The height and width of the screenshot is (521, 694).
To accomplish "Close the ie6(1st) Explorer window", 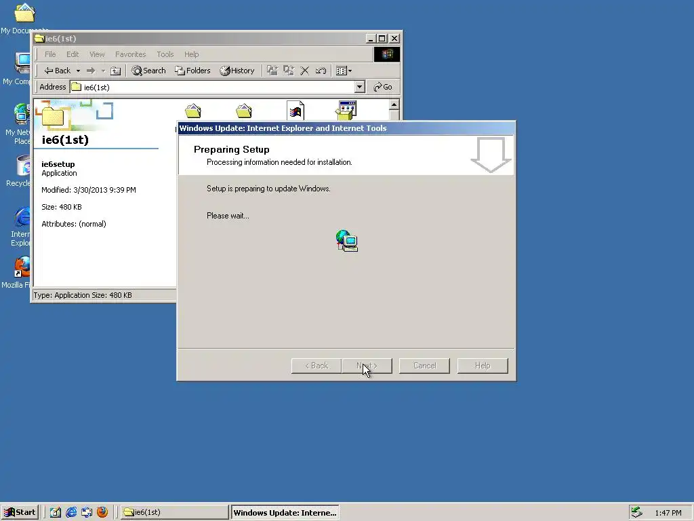I will 394,39.
